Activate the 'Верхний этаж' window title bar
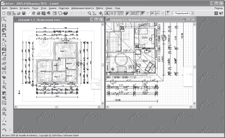 click(141, 20)
